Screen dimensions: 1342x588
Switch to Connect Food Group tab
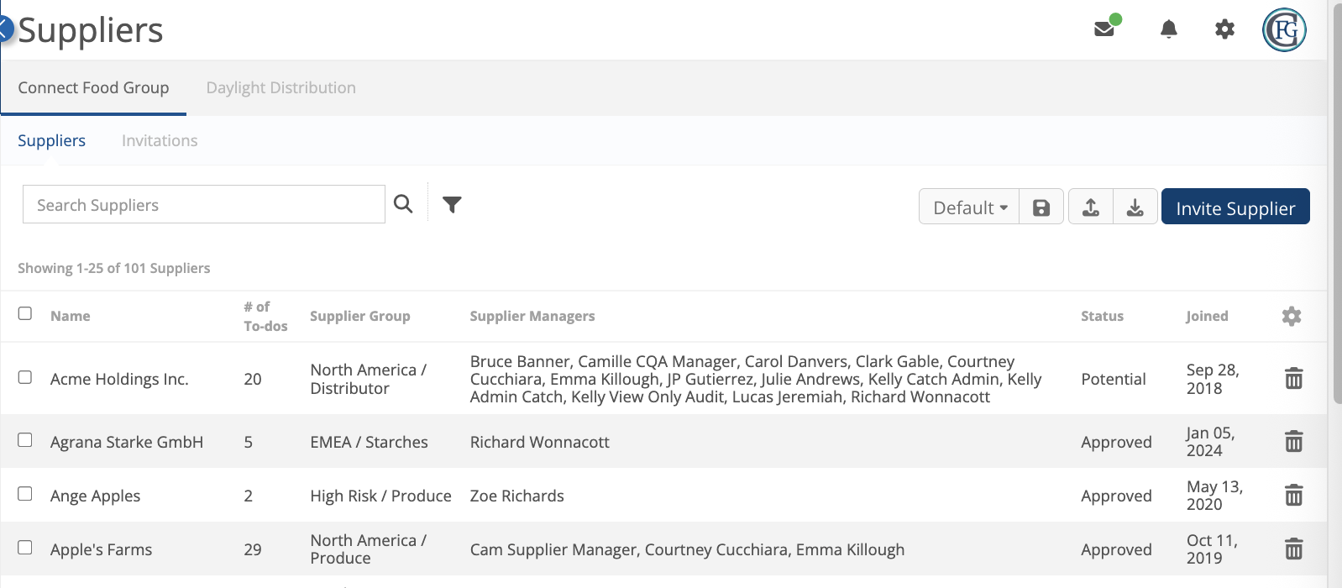click(93, 87)
